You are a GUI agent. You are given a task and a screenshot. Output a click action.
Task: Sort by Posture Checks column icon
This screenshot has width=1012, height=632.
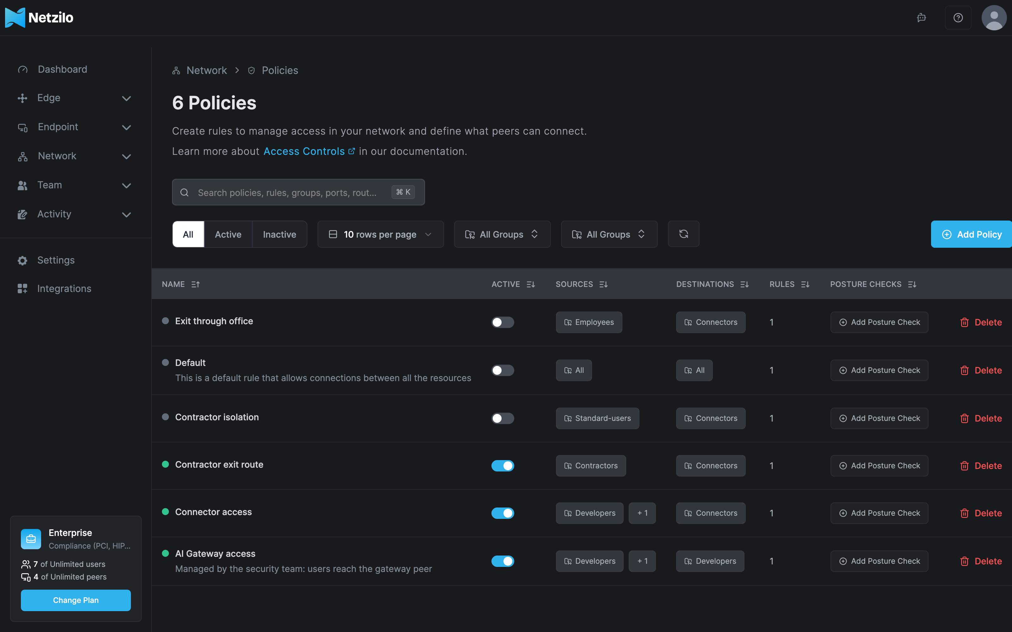pos(912,284)
